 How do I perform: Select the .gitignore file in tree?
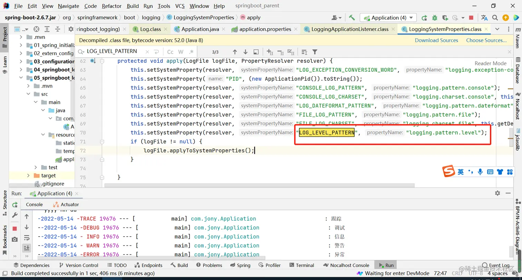click(49, 184)
